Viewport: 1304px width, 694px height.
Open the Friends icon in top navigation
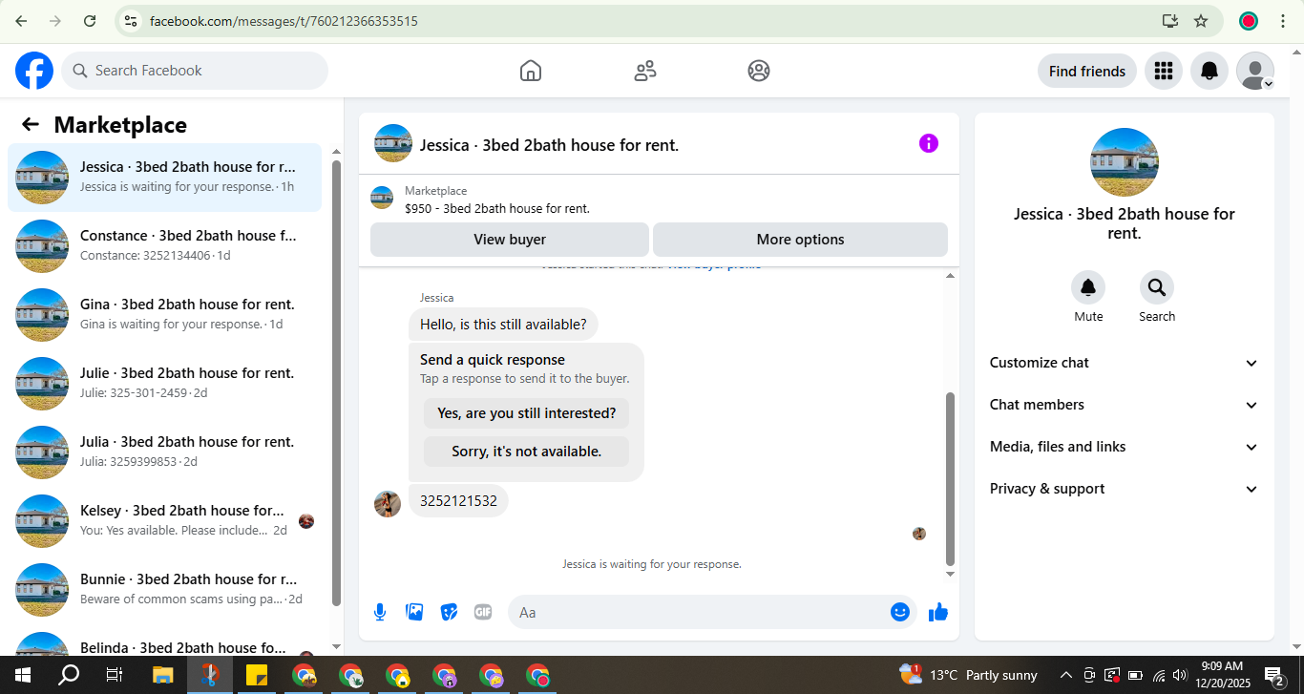coord(645,71)
